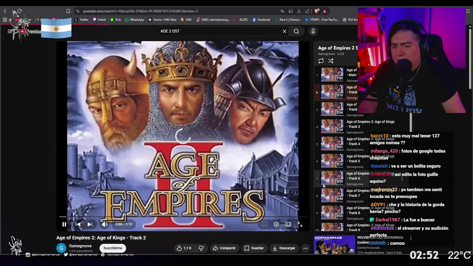Click the share icon in address bar
Viewport: 473px width, 266px height.
(x=307, y=11)
